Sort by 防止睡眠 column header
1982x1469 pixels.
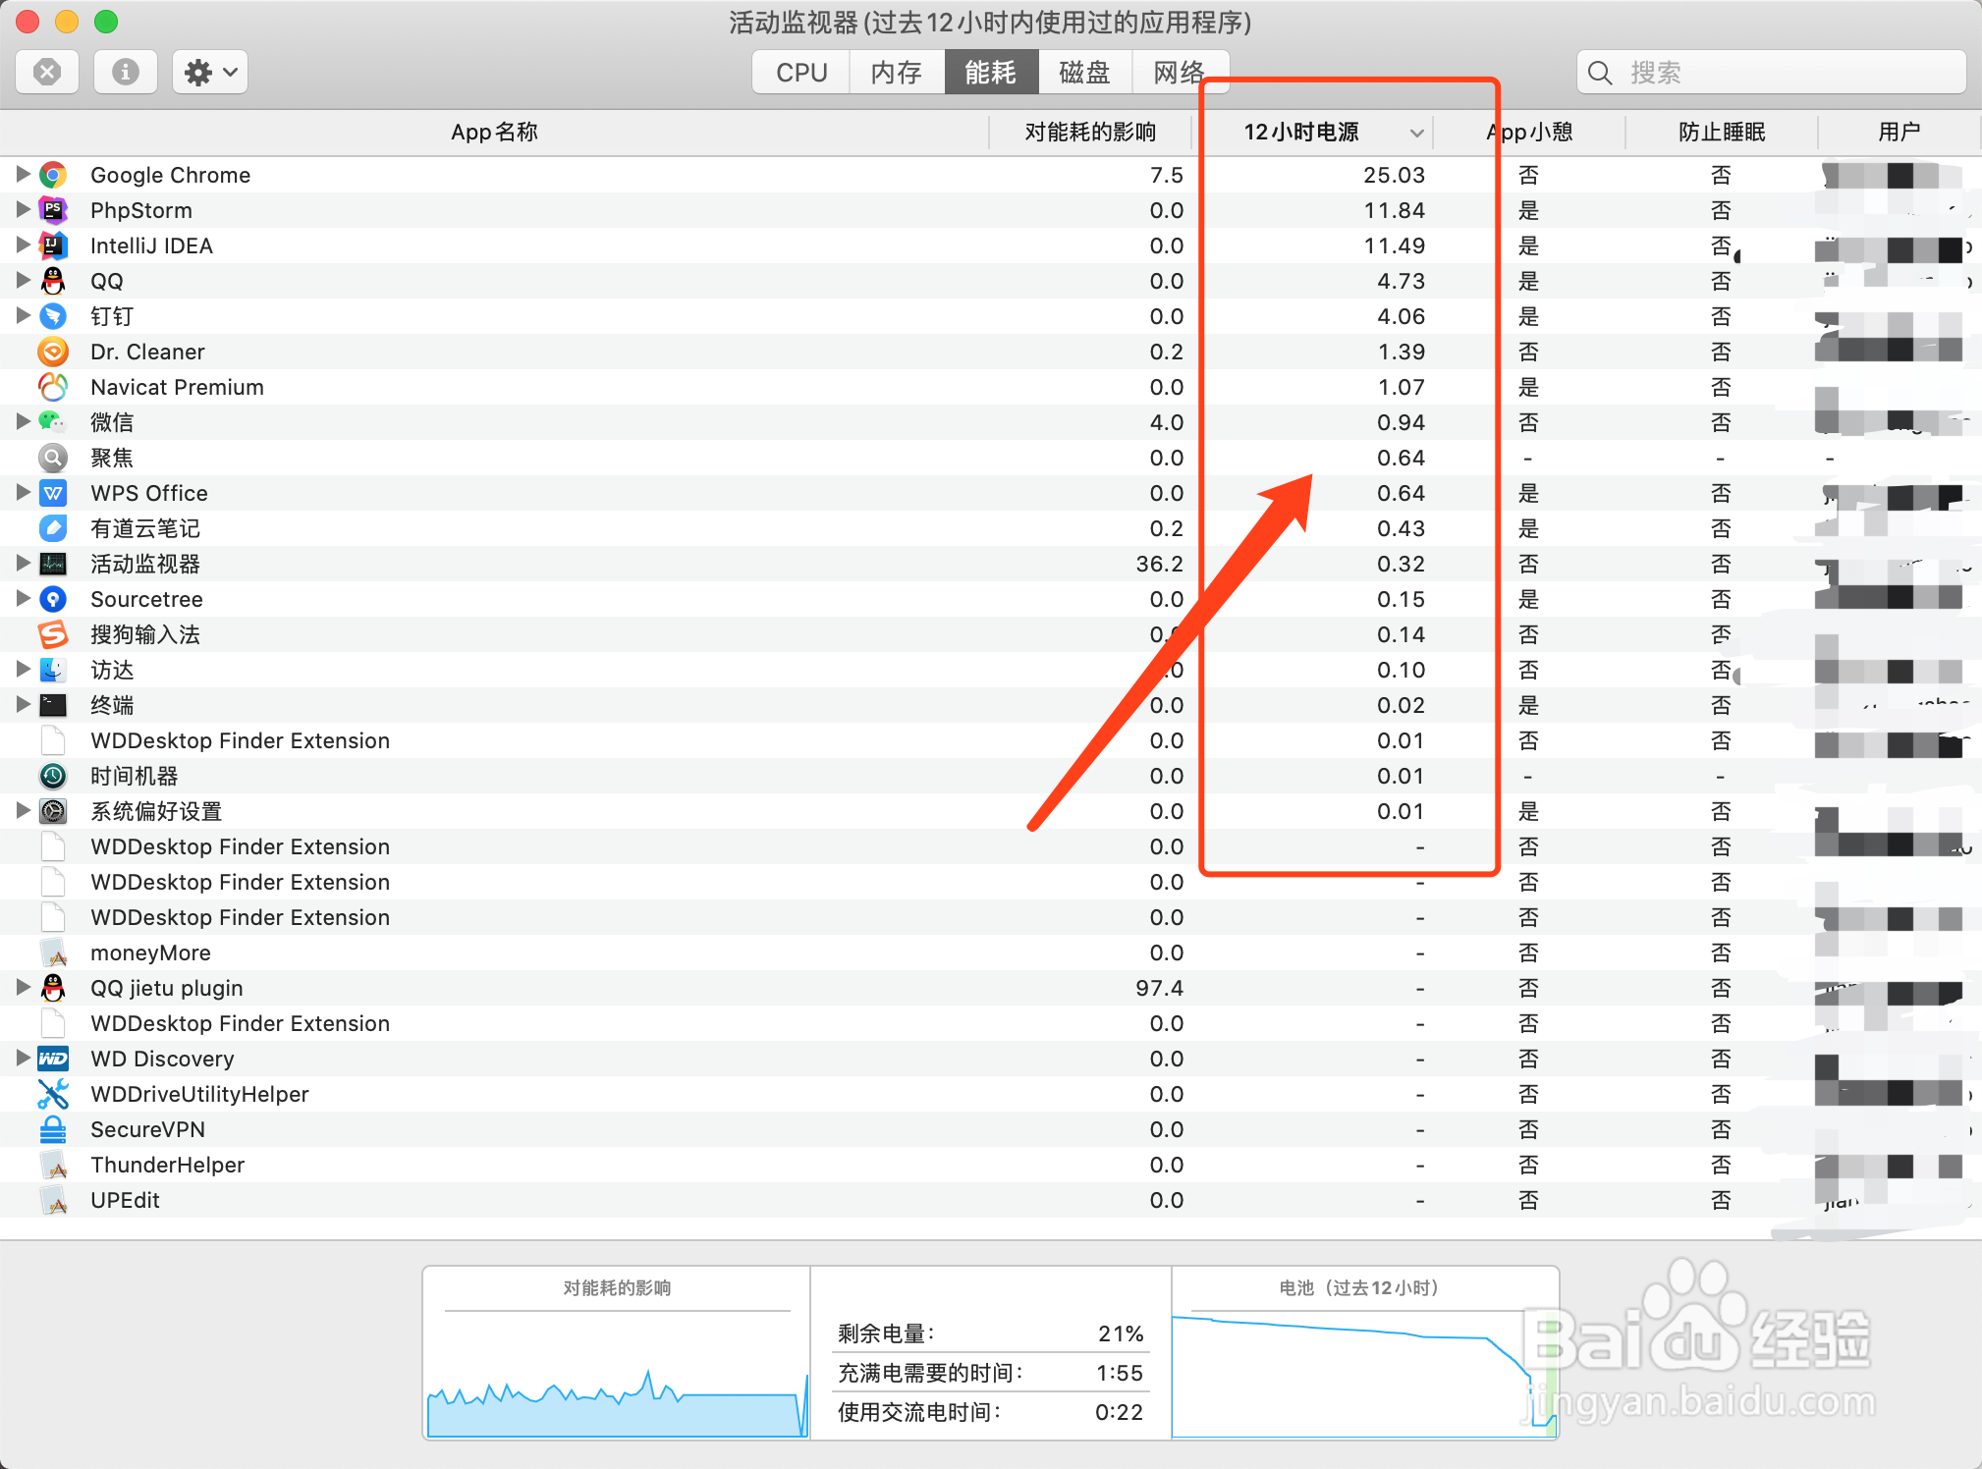click(1722, 132)
